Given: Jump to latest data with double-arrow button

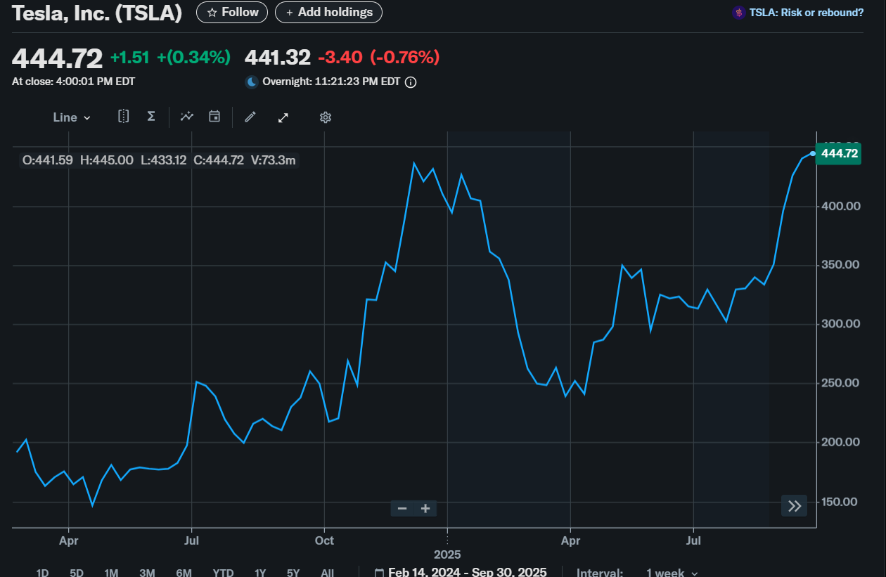Looking at the screenshot, I should pos(795,506).
